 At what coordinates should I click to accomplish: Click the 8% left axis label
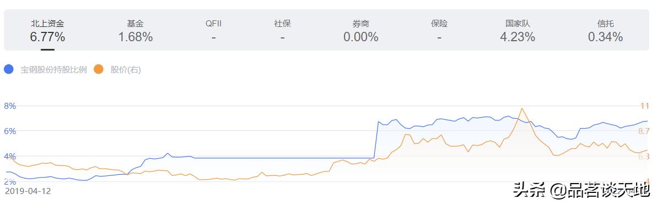pyautogui.click(x=10, y=106)
